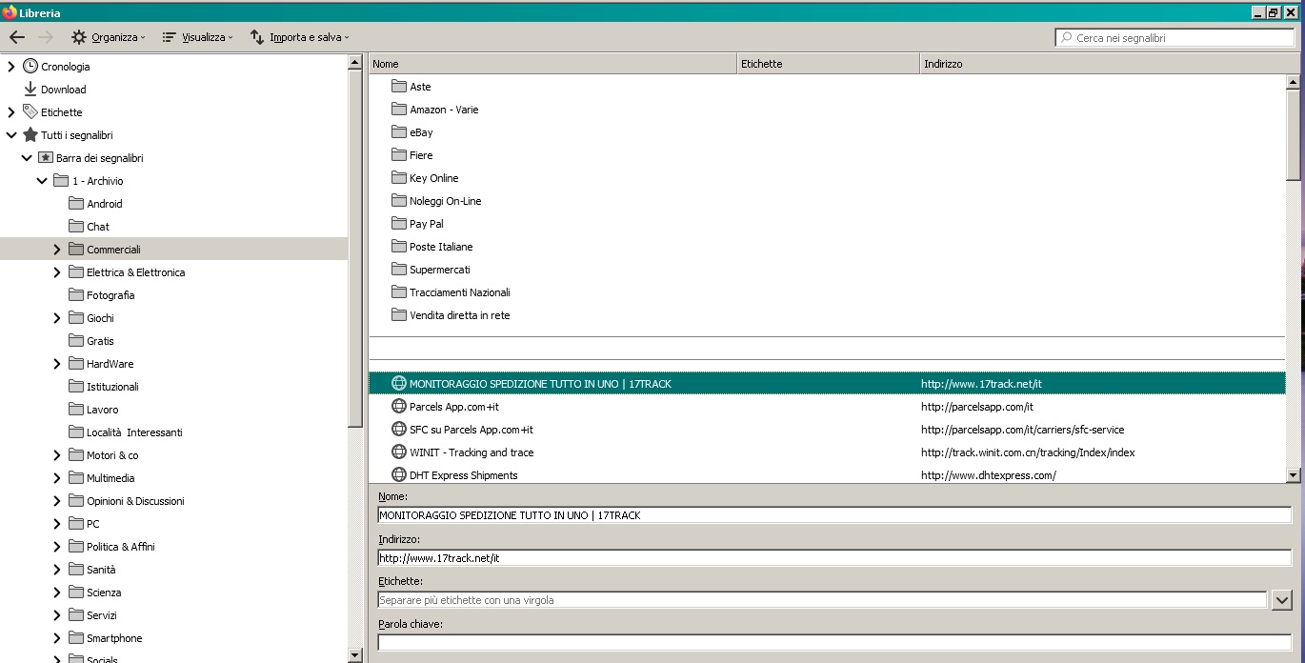Image resolution: width=1305 pixels, height=663 pixels.
Task: Click the Aste folder icon
Action: (x=399, y=86)
